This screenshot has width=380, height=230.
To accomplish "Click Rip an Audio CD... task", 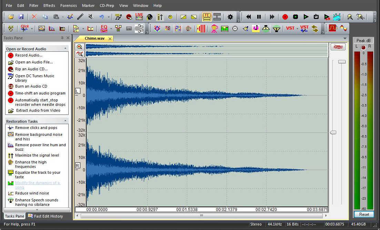I will [31, 69].
